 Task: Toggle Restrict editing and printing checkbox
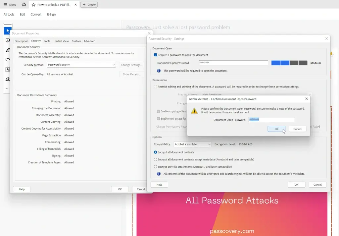tap(156, 87)
